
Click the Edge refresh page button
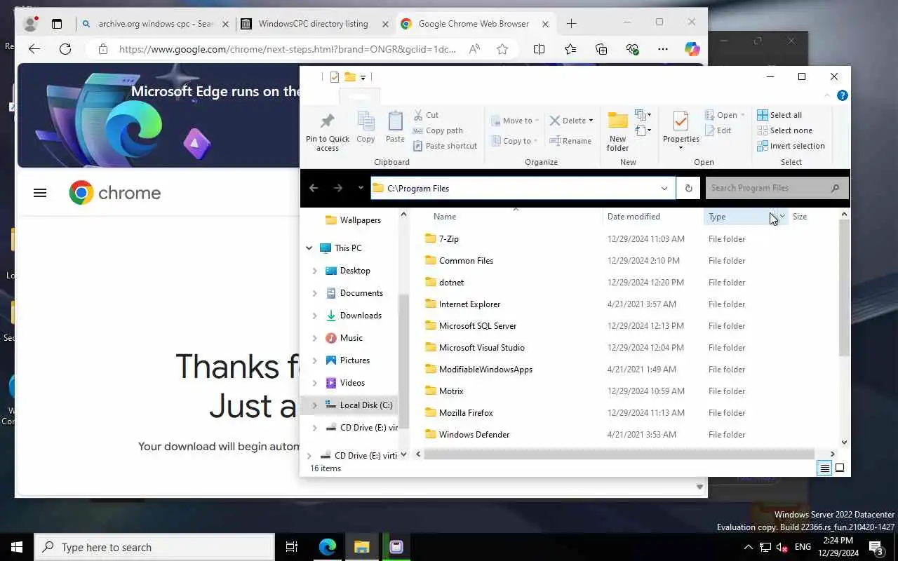65,49
